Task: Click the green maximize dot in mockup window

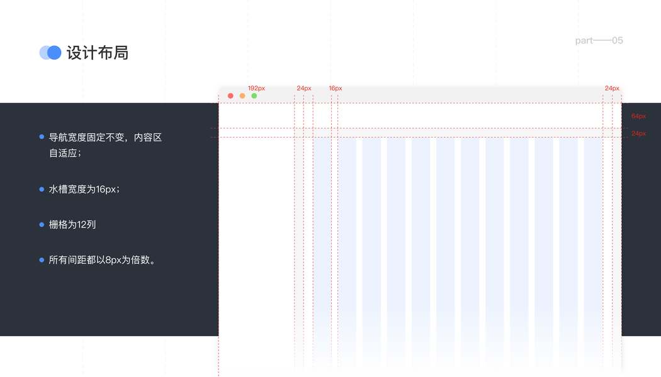Action: pyautogui.click(x=254, y=96)
